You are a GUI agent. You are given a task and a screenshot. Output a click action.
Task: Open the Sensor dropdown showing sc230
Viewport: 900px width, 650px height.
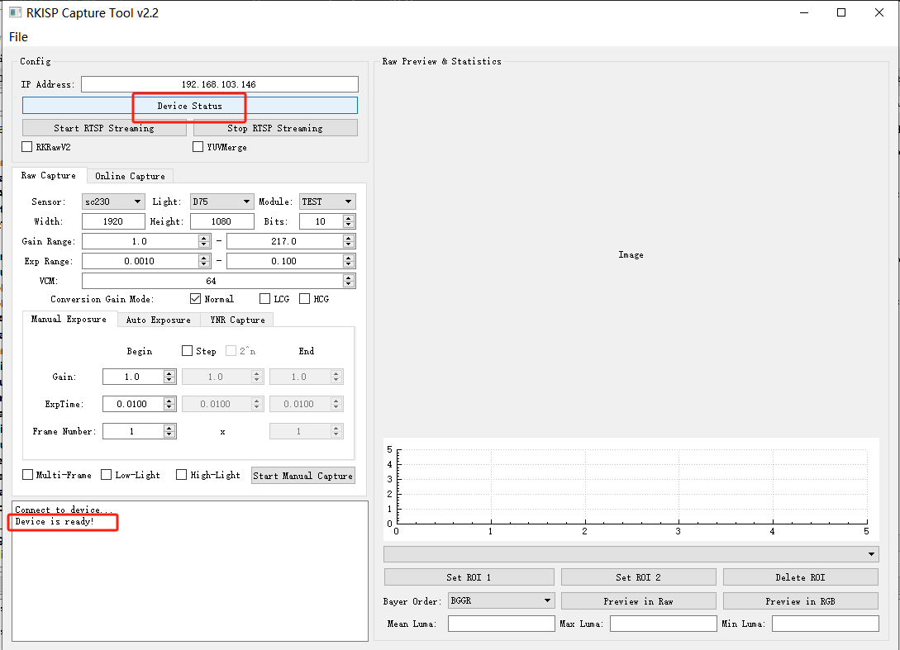(x=113, y=202)
